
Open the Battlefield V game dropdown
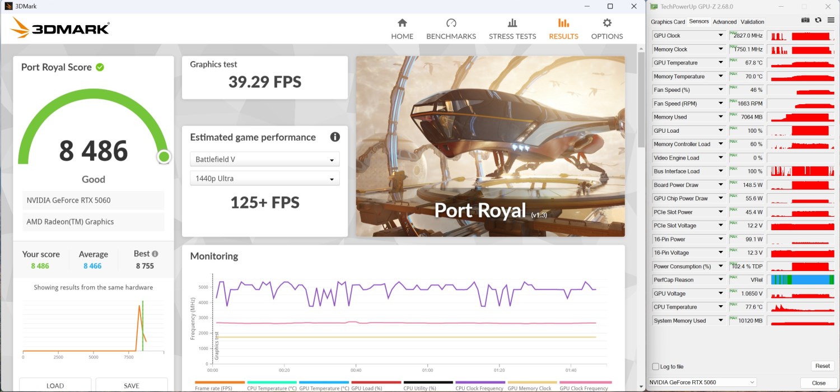click(264, 159)
